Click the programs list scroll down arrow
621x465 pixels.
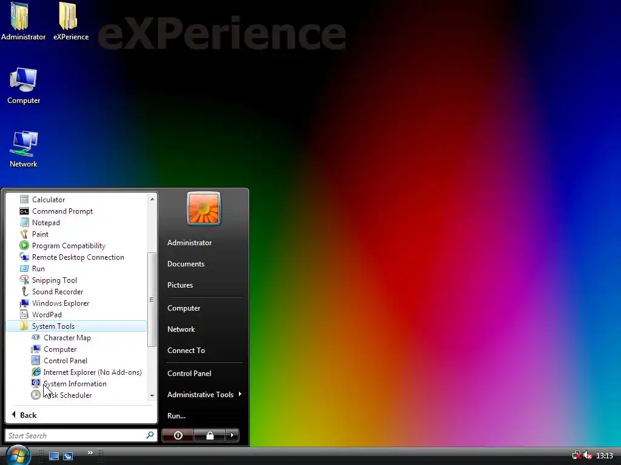(x=152, y=395)
